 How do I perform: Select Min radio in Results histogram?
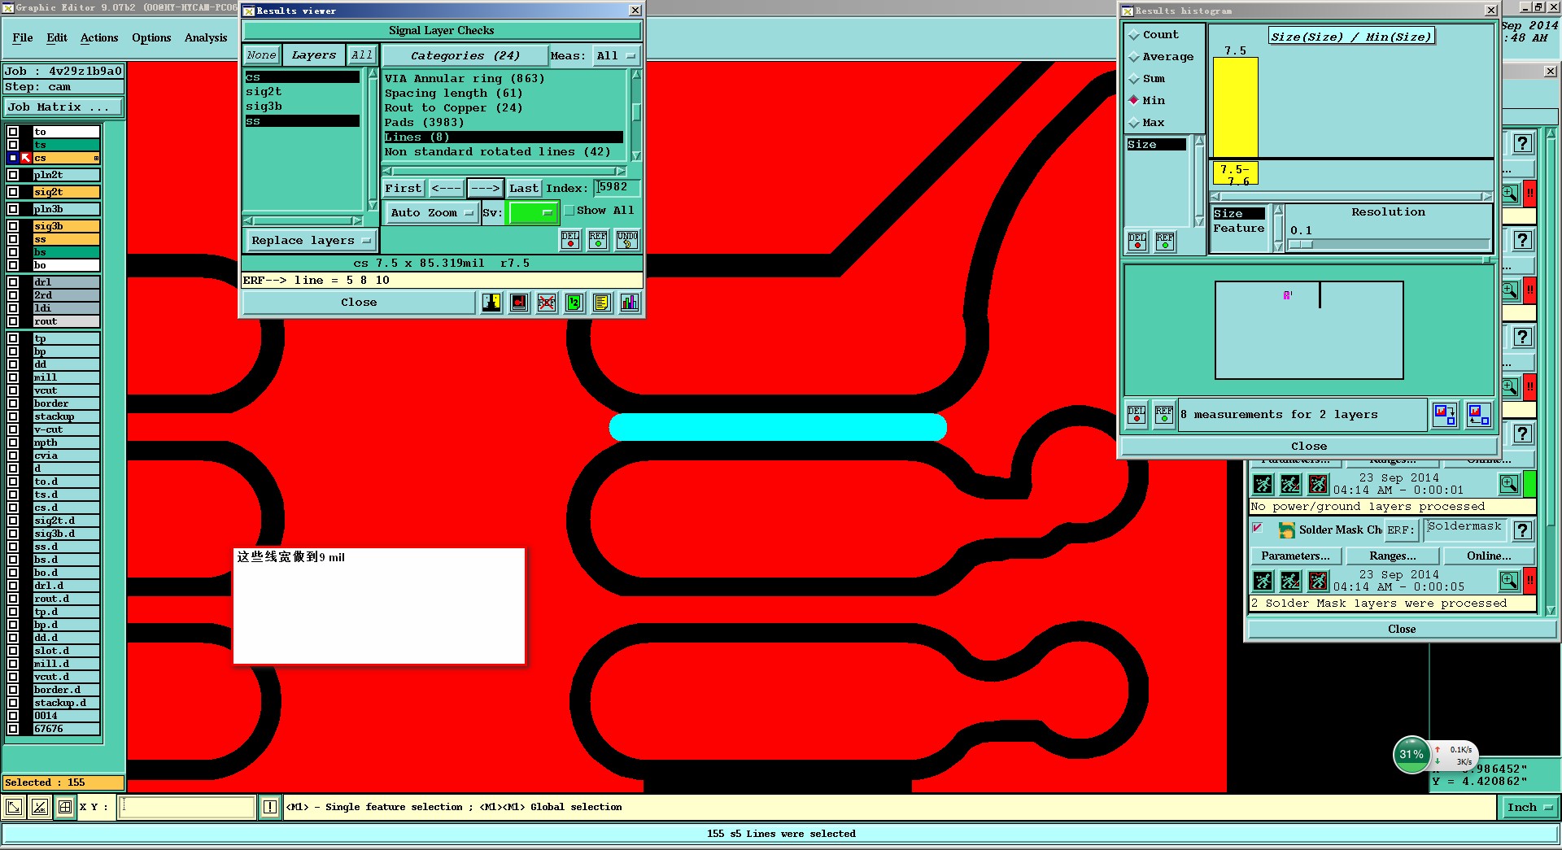pyautogui.click(x=1134, y=101)
